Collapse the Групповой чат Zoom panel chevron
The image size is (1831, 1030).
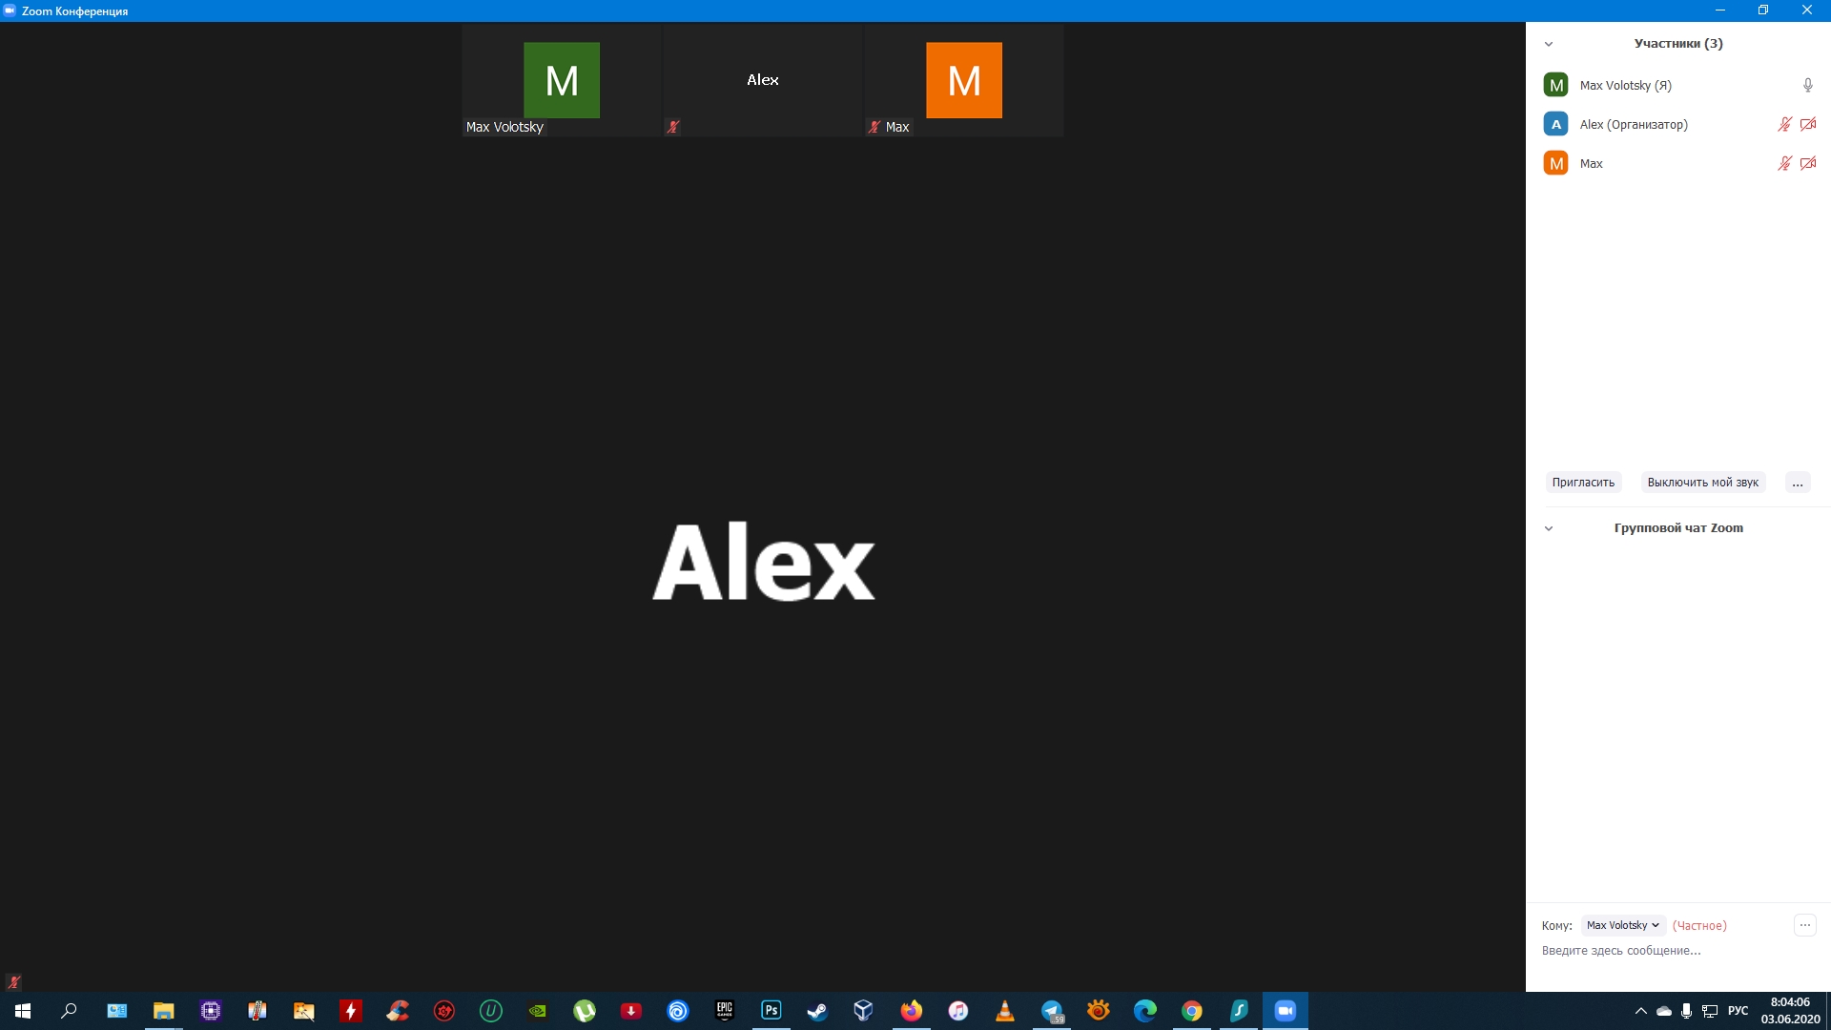click(x=1549, y=528)
